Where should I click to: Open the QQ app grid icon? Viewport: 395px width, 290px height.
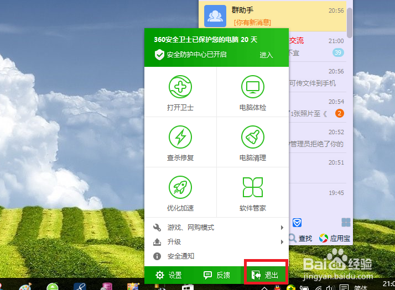(x=346, y=223)
